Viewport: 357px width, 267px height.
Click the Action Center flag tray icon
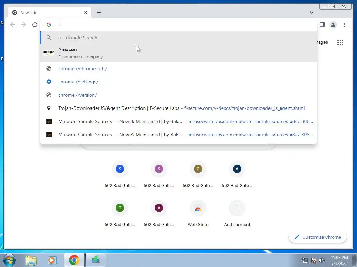(313, 261)
